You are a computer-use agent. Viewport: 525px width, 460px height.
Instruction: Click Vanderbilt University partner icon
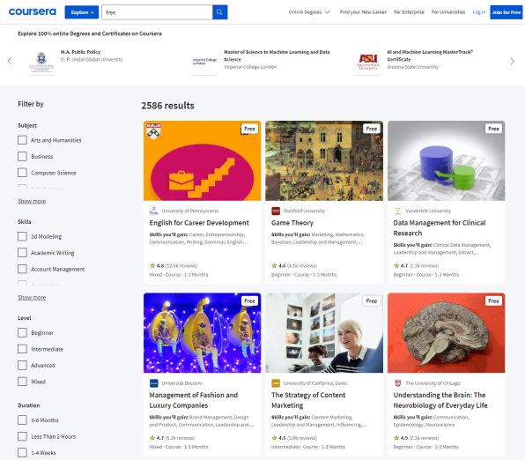pyautogui.click(x=397, y=211)
